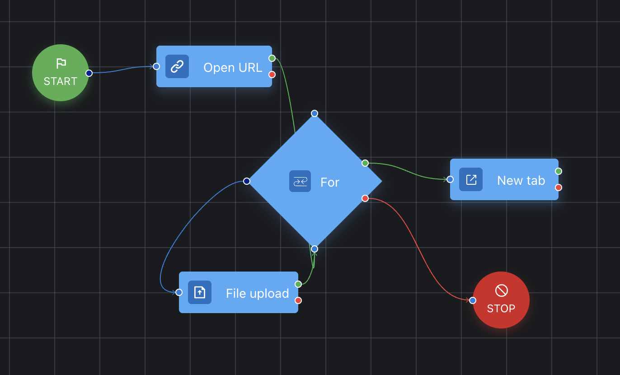620x375 pixels.
Task: Click Open URL's white input port
Action: click(x=156, y=66)
